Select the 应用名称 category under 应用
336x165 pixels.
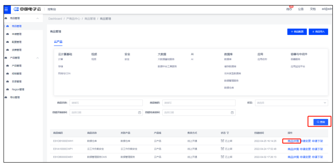(x=262, y=60)
